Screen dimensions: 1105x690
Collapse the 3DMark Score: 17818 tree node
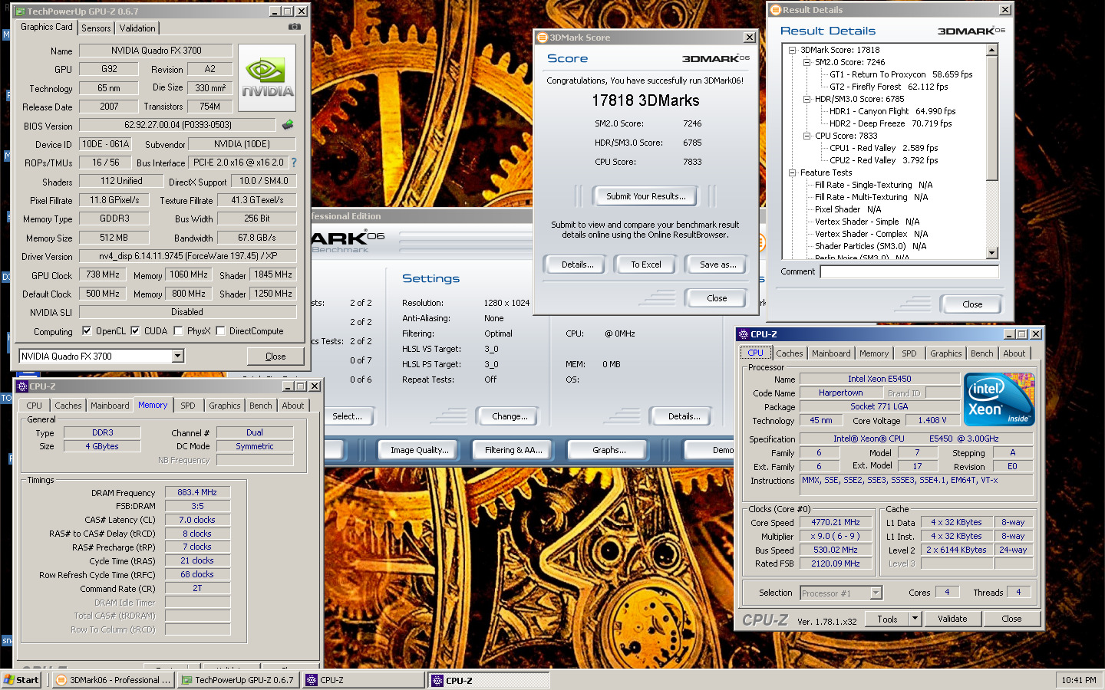tap(793, 50)
